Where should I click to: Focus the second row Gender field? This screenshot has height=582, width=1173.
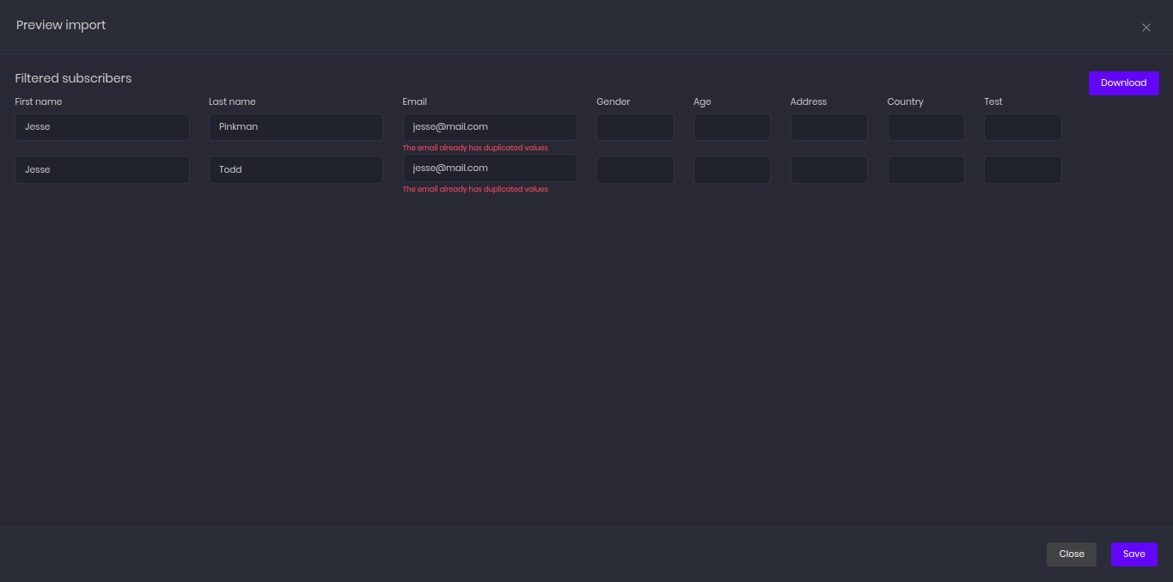point(635,169)
